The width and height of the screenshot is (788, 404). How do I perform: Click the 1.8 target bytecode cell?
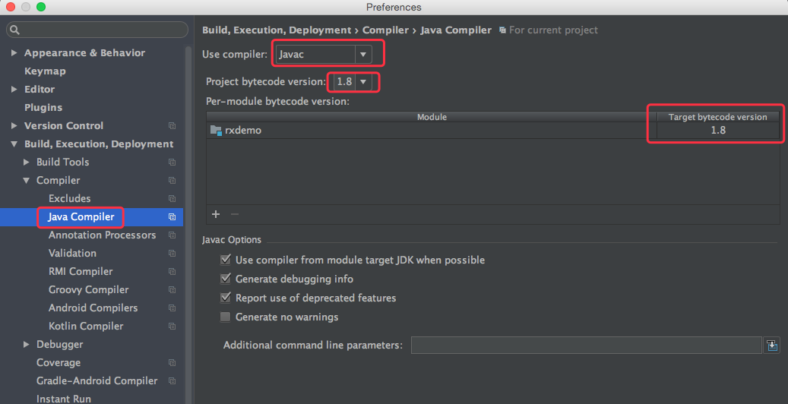tap(718, 130)
